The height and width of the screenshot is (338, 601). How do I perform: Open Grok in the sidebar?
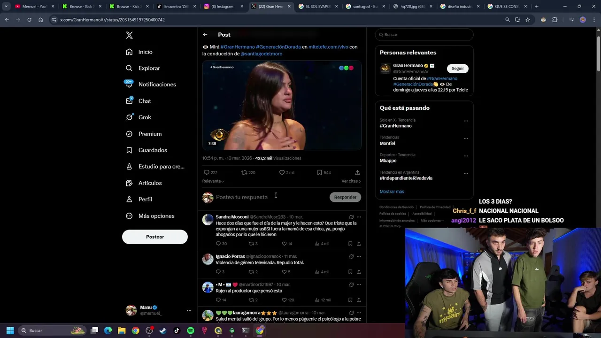(x=139, y=117)
